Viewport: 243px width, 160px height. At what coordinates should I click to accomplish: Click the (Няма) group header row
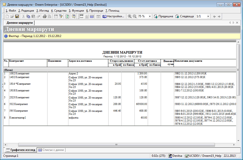click(120, 70)
